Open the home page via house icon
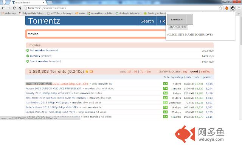The width and height of the screenshot is (242, 151). pyautogui.click(x=20, y=8)
